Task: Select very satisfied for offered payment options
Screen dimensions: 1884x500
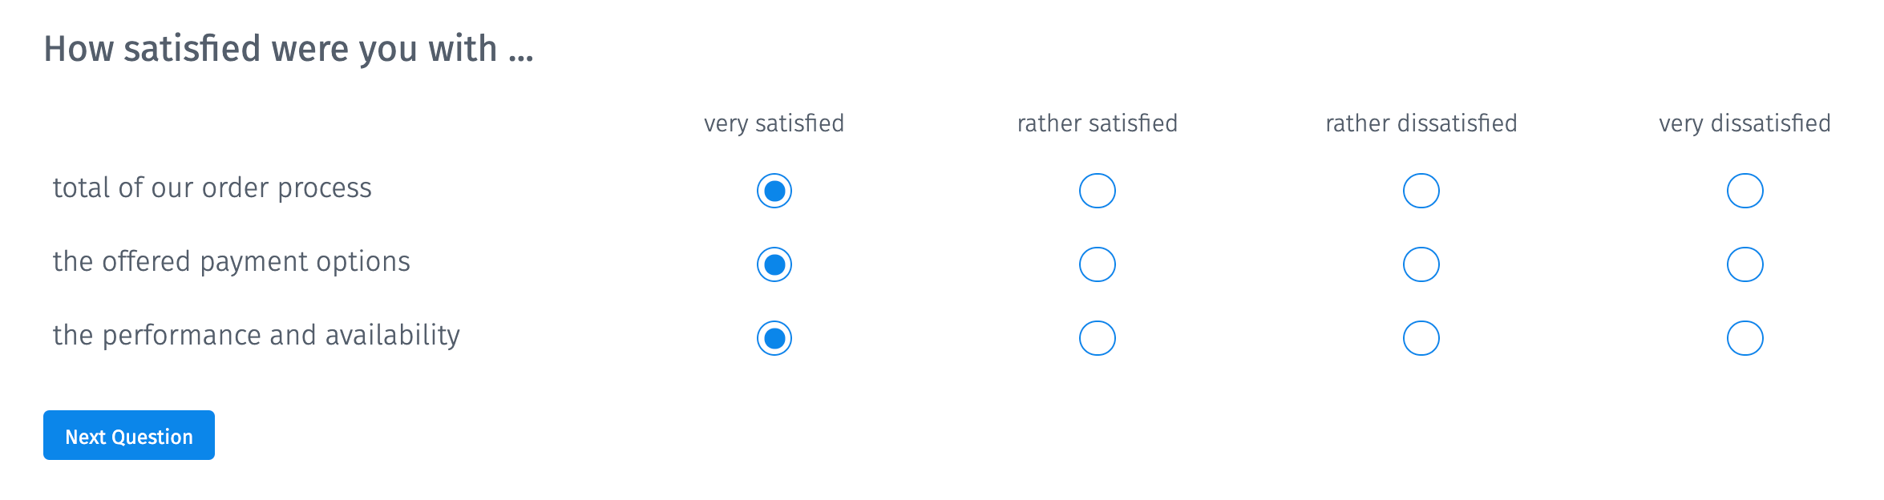Action: (774, 264)
